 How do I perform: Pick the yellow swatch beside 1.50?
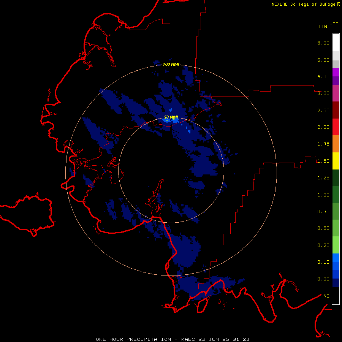click(336, 161)
